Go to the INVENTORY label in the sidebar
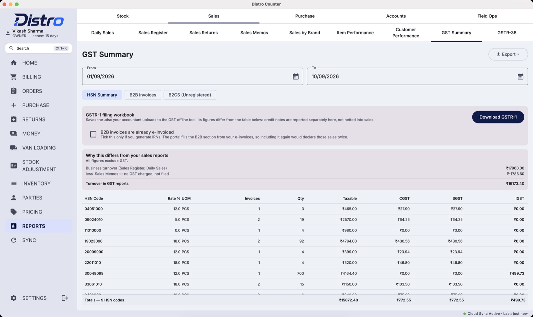Image resolution: width=533 pixels, height=317 pixels. point(36,183)
